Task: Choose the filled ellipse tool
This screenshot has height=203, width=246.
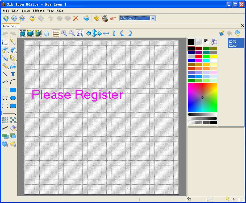Action: [x=13, y=98]
